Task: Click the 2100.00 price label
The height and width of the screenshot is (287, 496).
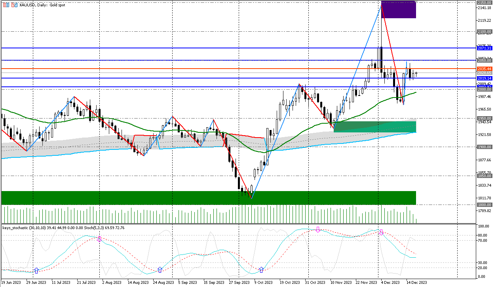Action: coord(485,31)
